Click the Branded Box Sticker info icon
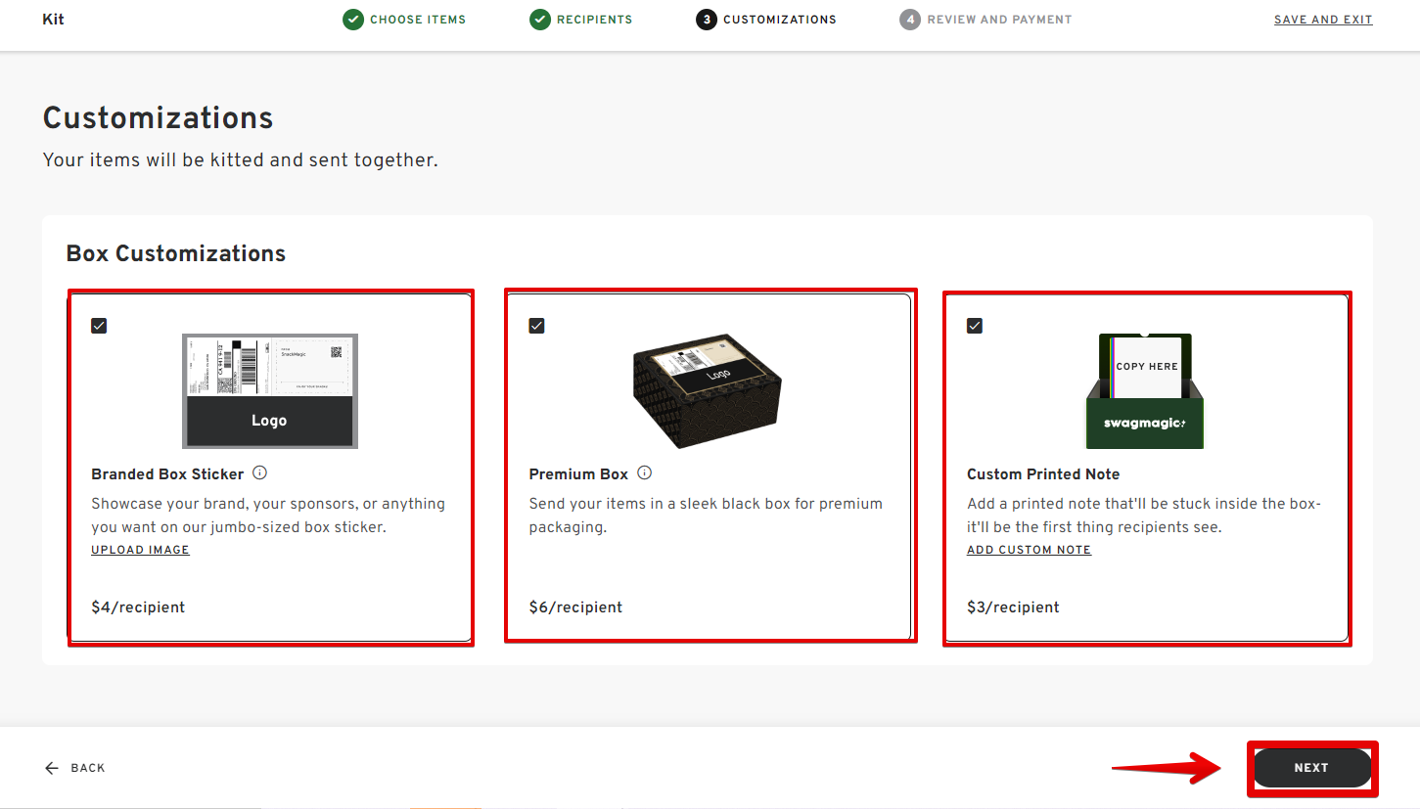 (259, 473)
